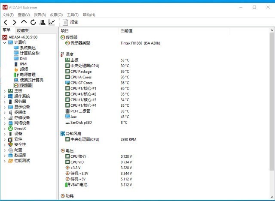Click the 冷却风扇 fan group icon

(63, 134)
